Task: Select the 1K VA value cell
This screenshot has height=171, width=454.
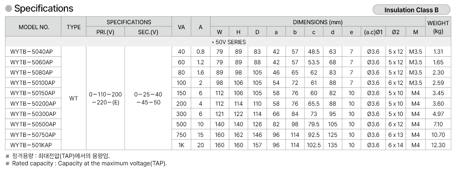Action: click(x=181, y=145)
